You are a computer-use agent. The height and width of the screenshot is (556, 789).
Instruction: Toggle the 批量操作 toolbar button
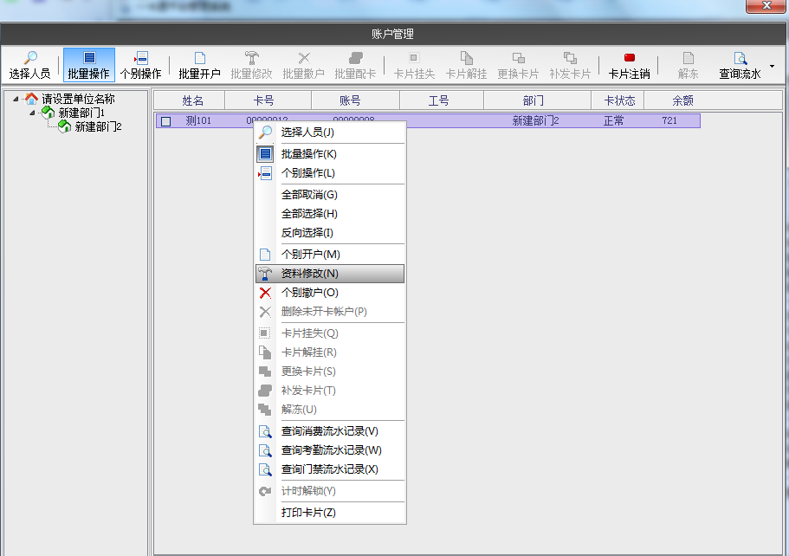click(88, 65)
